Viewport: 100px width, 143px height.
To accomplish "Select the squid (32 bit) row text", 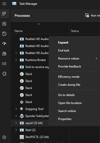I will click(x=34, y=123).
